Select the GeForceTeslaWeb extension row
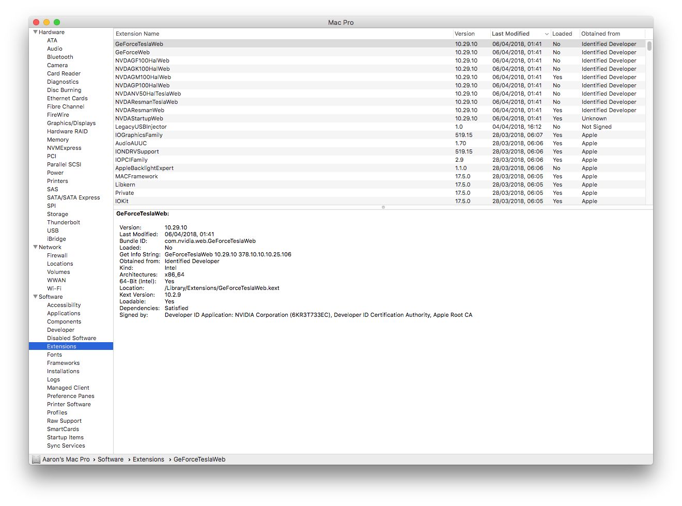This screenshot has height=506, width=682. [x=380, y=44]
